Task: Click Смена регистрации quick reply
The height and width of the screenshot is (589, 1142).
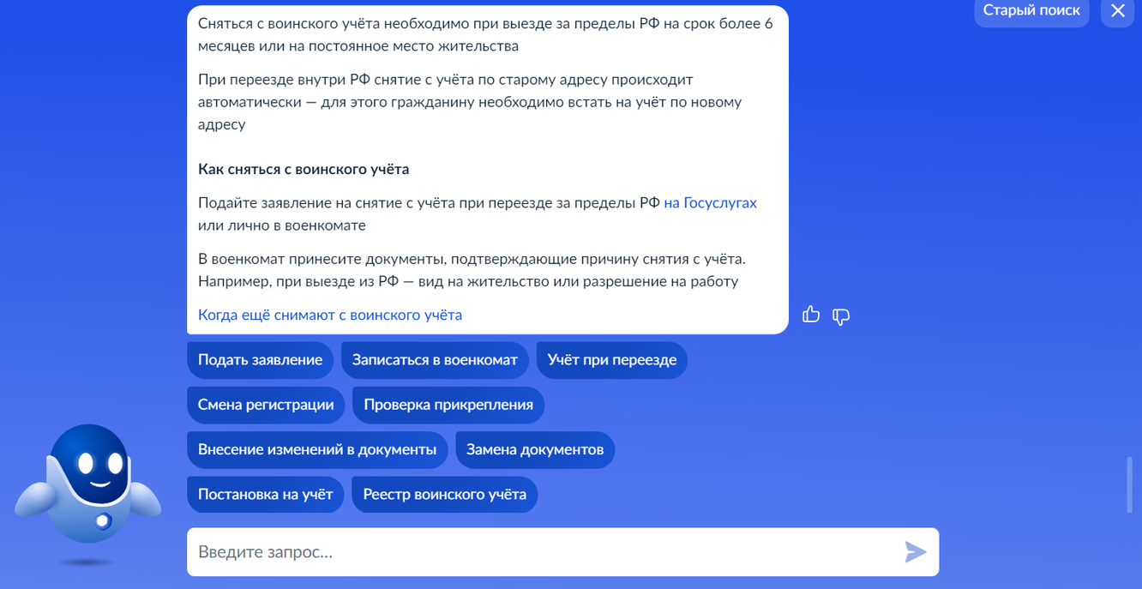Action: (266, 405)
